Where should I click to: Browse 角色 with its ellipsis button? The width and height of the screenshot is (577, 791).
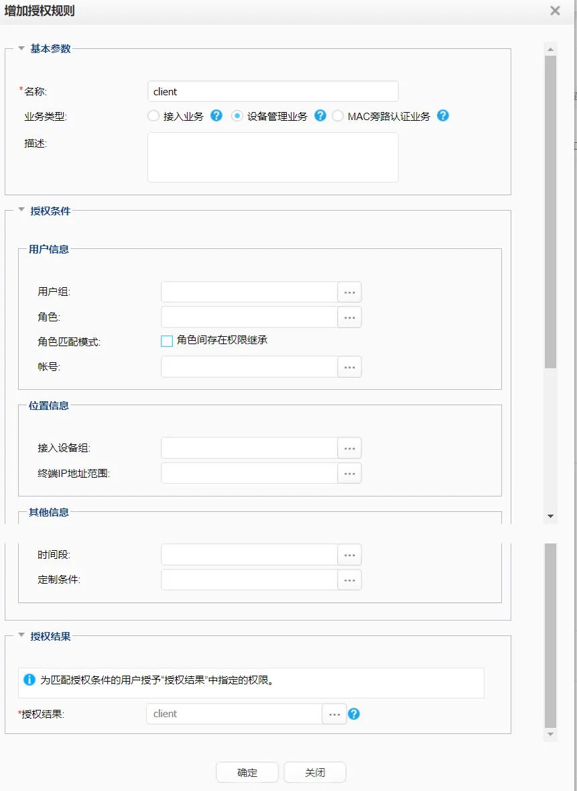[350, 317]
